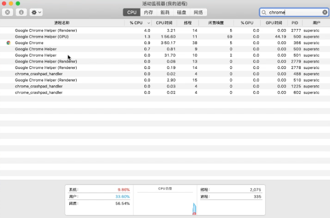330x218 pixels.
Task: Click the idle CPU value 56.54%
Action: pyautogui.click(x=122, y=203)
